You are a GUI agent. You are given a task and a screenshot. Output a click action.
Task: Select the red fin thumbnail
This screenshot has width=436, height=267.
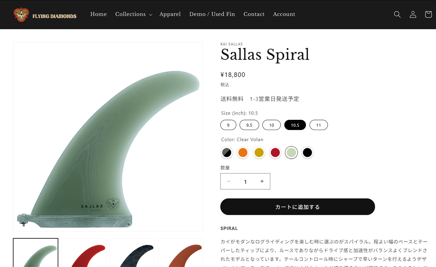(x=84, y=253)
